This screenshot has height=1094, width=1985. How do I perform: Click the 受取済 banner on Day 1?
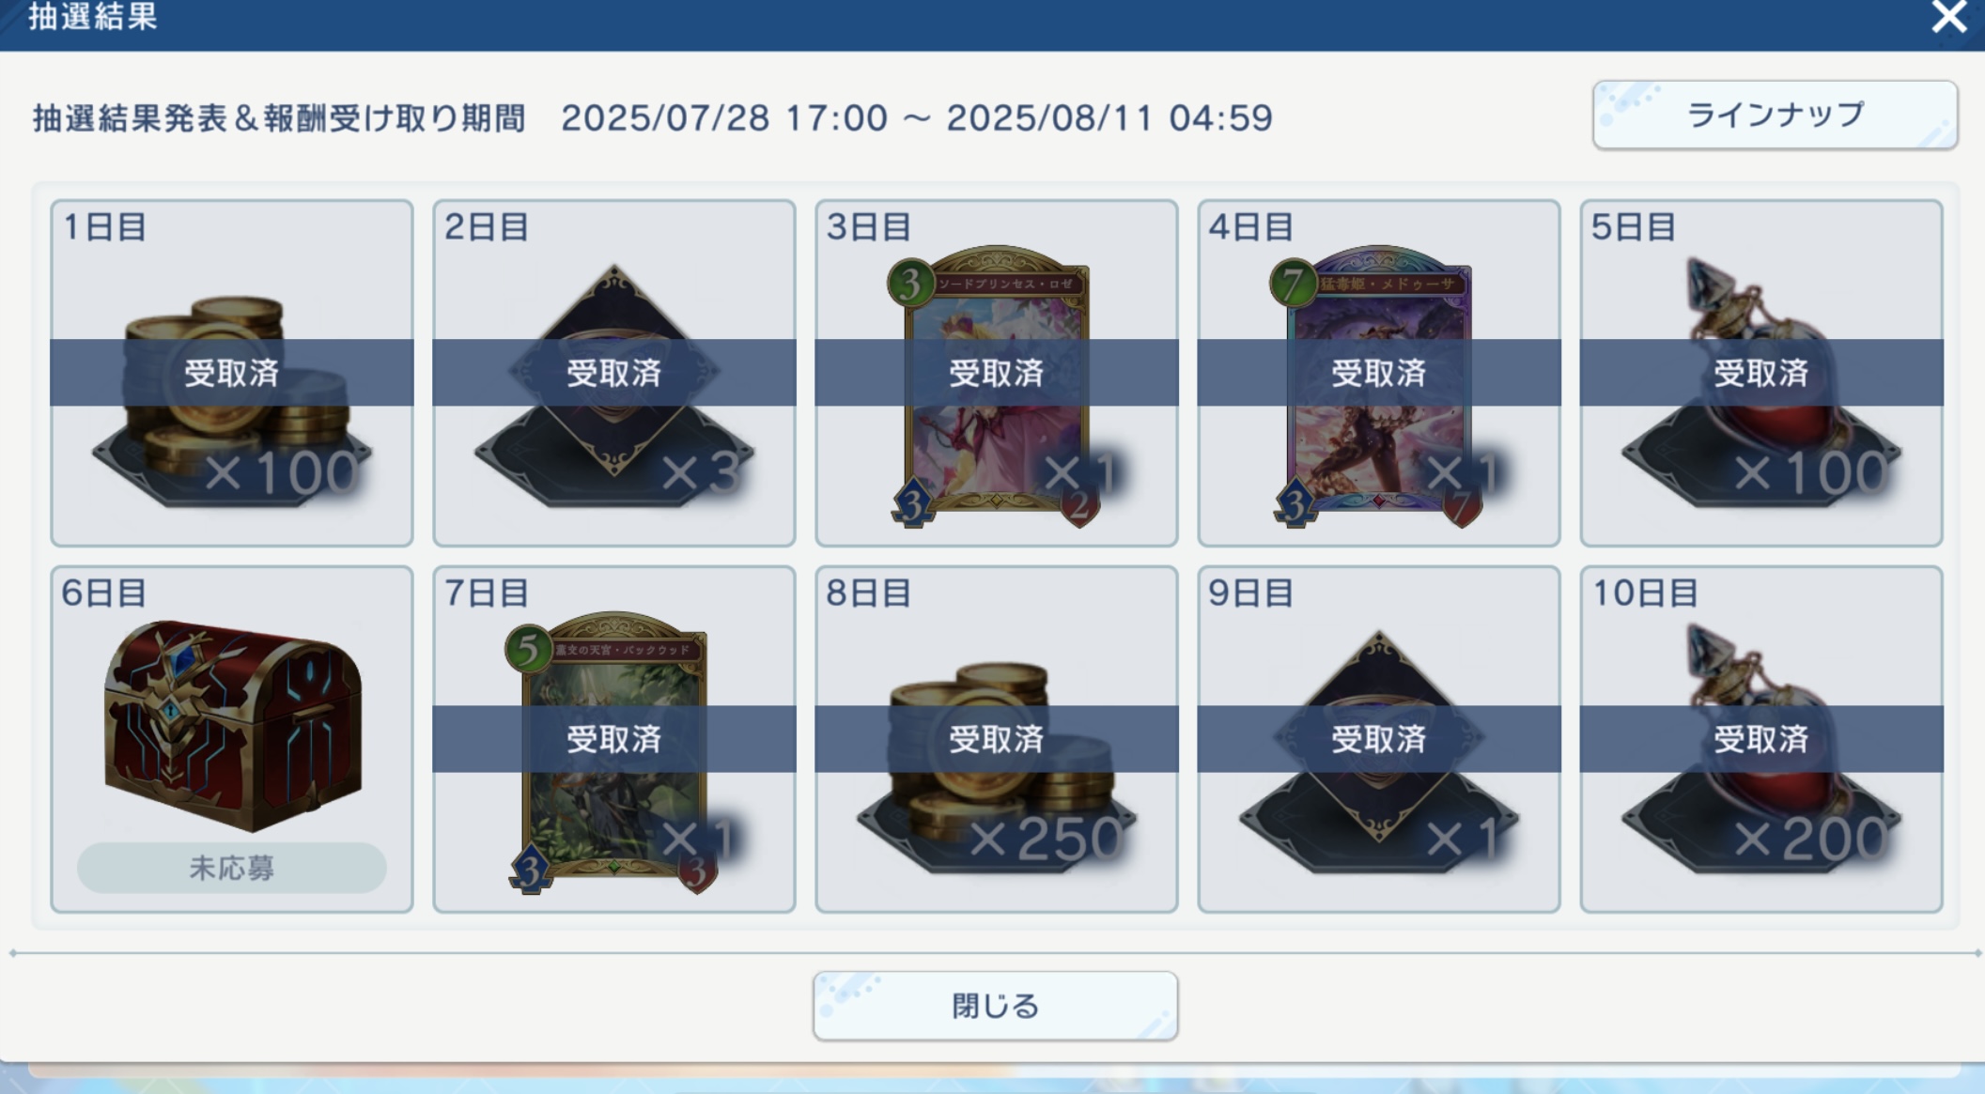click(x=232, y=373)
